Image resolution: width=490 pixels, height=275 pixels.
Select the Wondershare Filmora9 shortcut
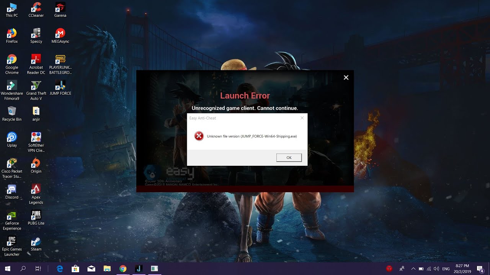click(x=12, y=91)
